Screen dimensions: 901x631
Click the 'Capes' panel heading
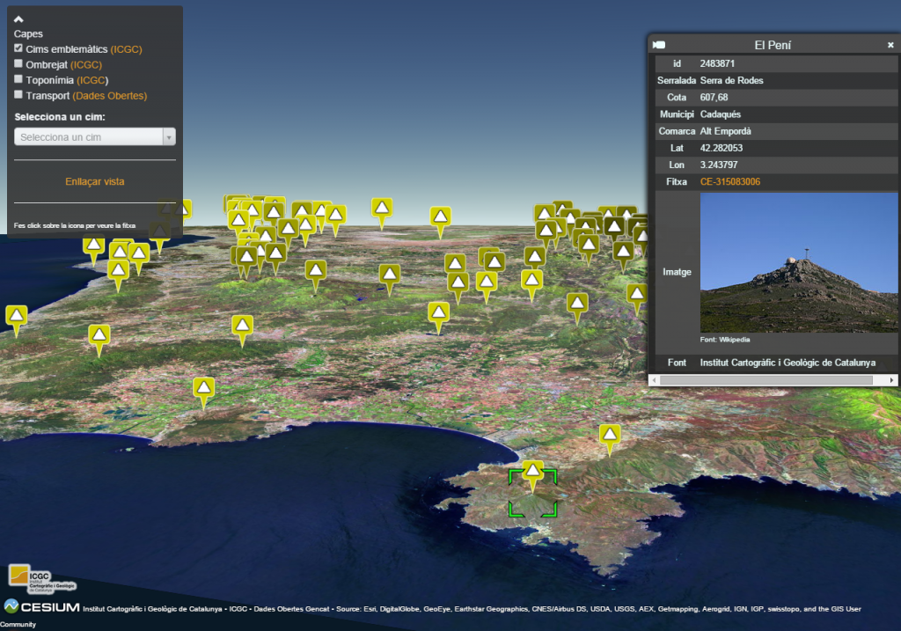[28, 34]
